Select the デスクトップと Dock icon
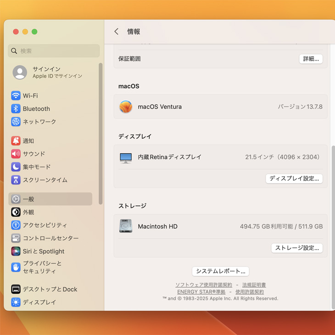 (x=16, y=289)
